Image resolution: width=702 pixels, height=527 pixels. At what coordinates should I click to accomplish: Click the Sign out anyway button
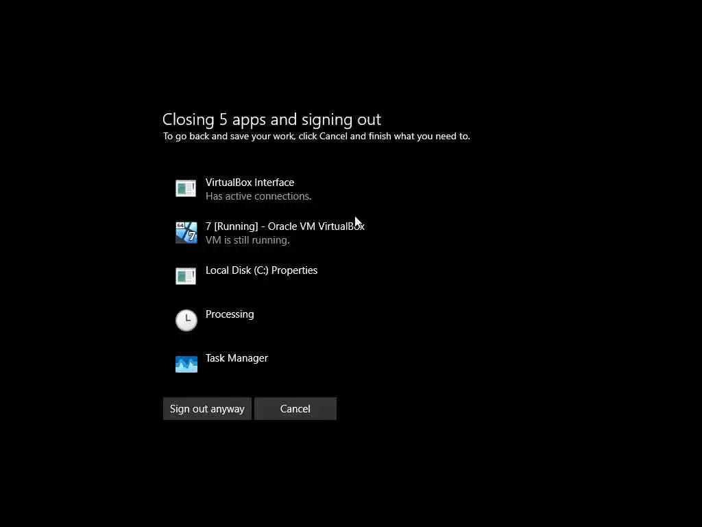(207, 409)
